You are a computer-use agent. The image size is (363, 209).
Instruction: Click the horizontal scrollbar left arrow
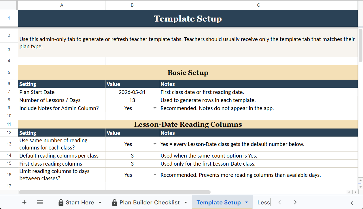tap(349, 192)
